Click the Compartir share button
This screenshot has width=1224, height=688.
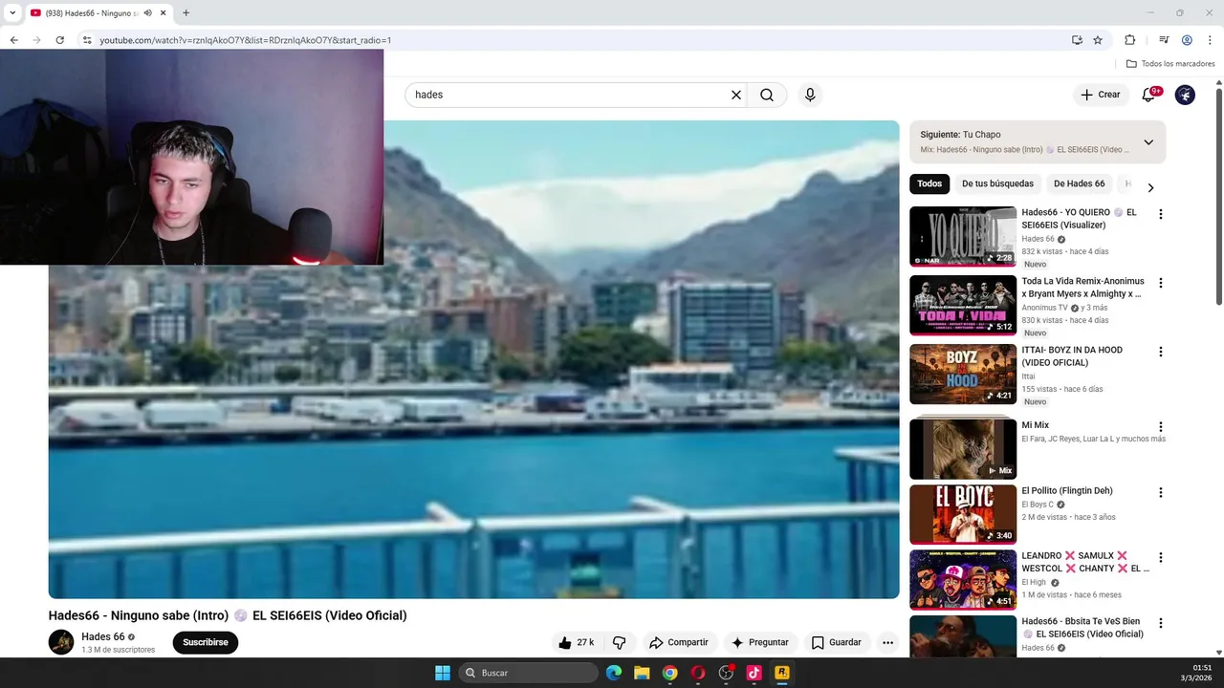coord(678,642)
